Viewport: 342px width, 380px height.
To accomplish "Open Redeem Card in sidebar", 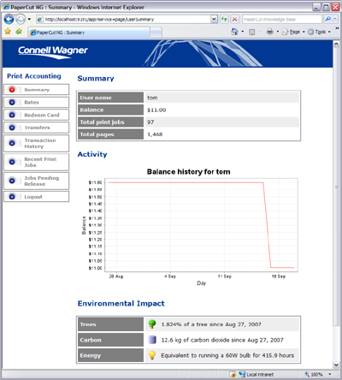I will (x=36, y=115).
